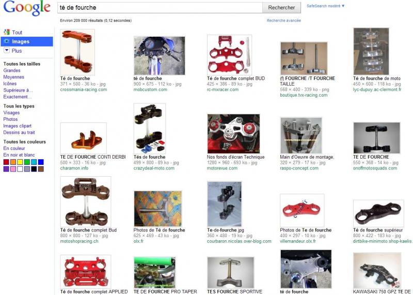This screenshot has height=295, width=413.
Task: Pick the pink color swatch
Action: click(x=13, y=169)
